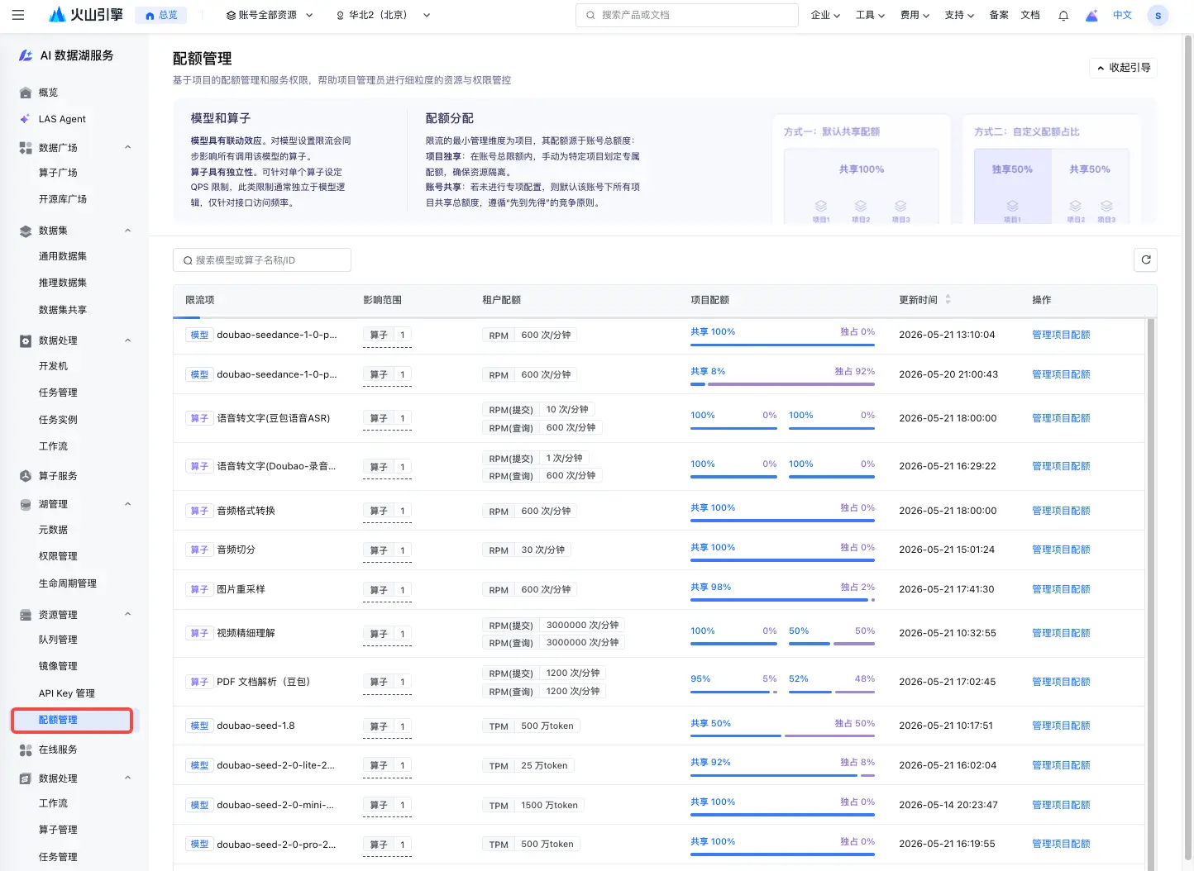Select 配额管理 in sidebar
This screenshot has height=871, width=1194.
72,720
